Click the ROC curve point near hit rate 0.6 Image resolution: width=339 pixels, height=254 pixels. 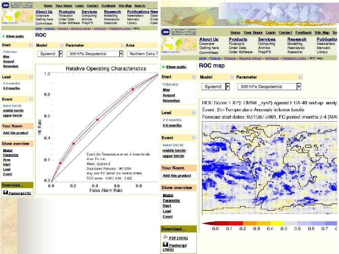point(98,120)
